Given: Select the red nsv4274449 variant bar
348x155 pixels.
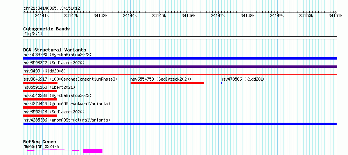Looking at the screenshot, I should [x=40, y=107].
